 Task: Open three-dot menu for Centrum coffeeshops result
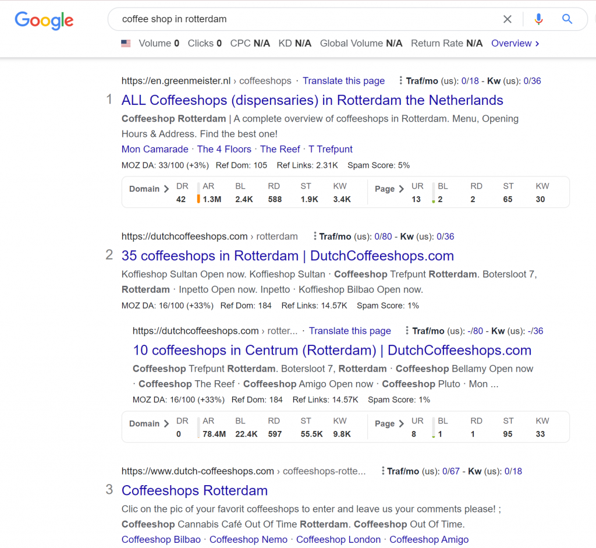click(407, 330)
